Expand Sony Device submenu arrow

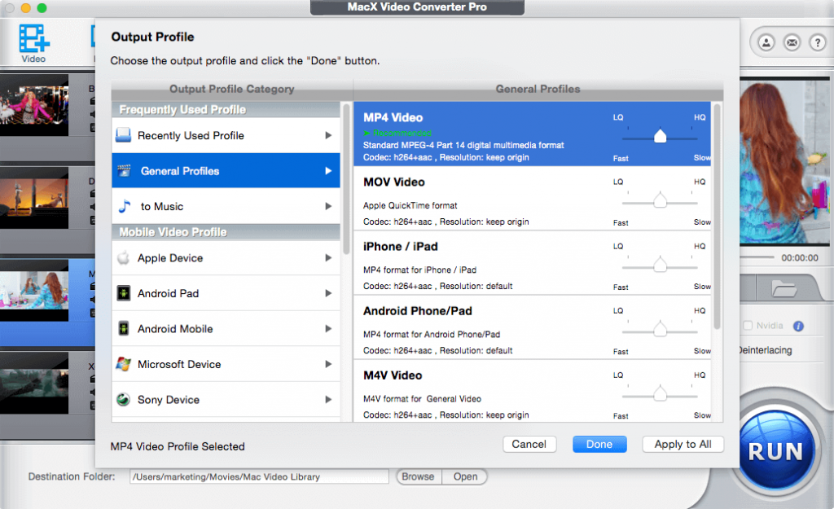point(328,399)
